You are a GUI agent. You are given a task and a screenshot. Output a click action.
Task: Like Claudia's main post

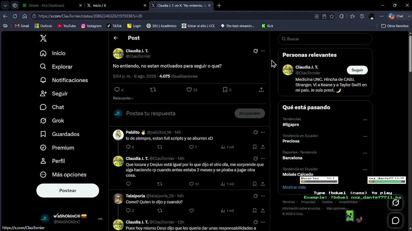189,90
